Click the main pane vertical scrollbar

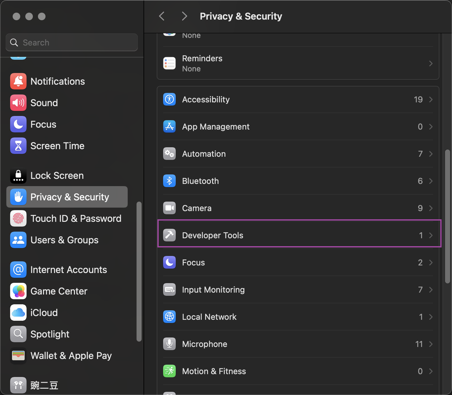447,216
